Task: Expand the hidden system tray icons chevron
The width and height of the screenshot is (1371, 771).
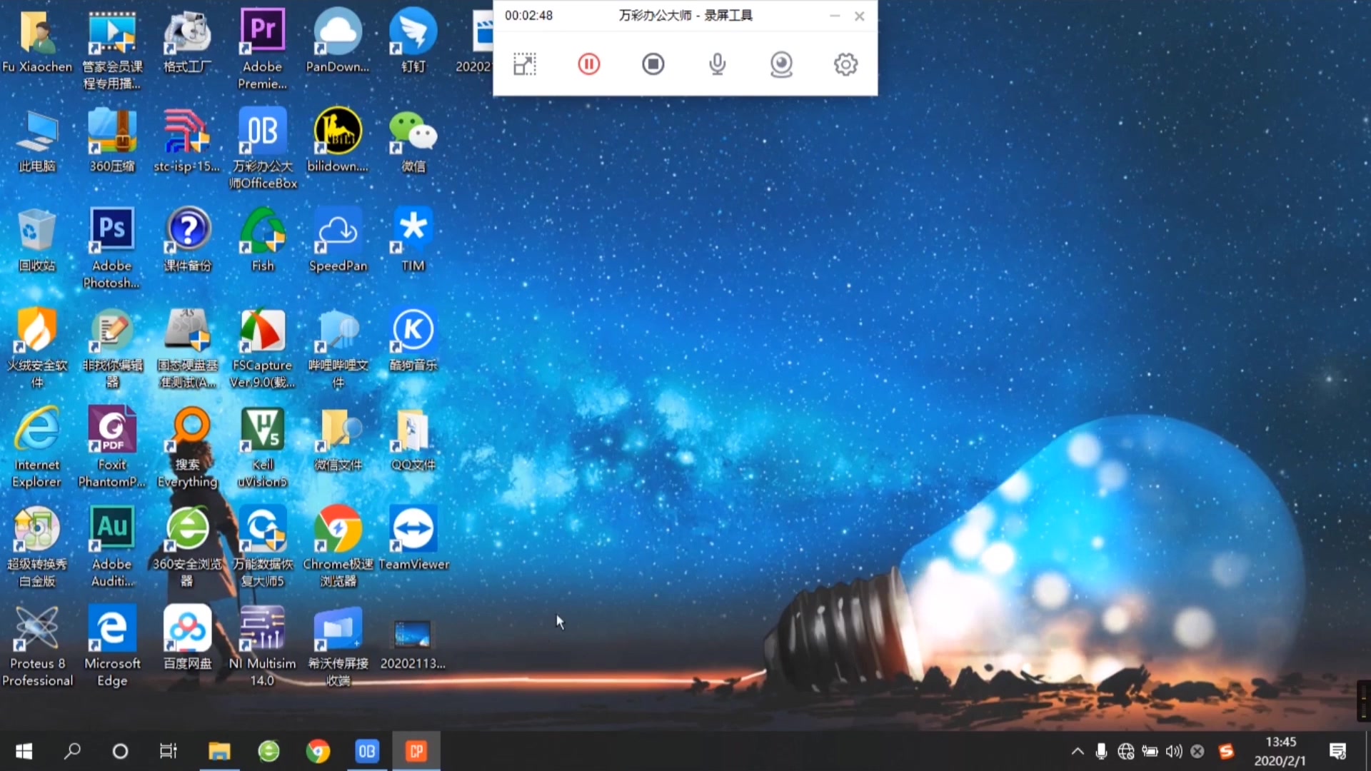Action: point(1078,751)
